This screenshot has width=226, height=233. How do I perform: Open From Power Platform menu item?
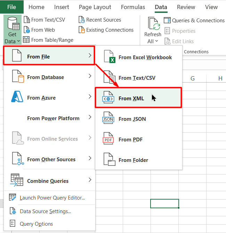pyautogui.click(x=49, y=118)
